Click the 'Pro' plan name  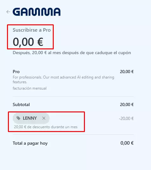(16, 72)
